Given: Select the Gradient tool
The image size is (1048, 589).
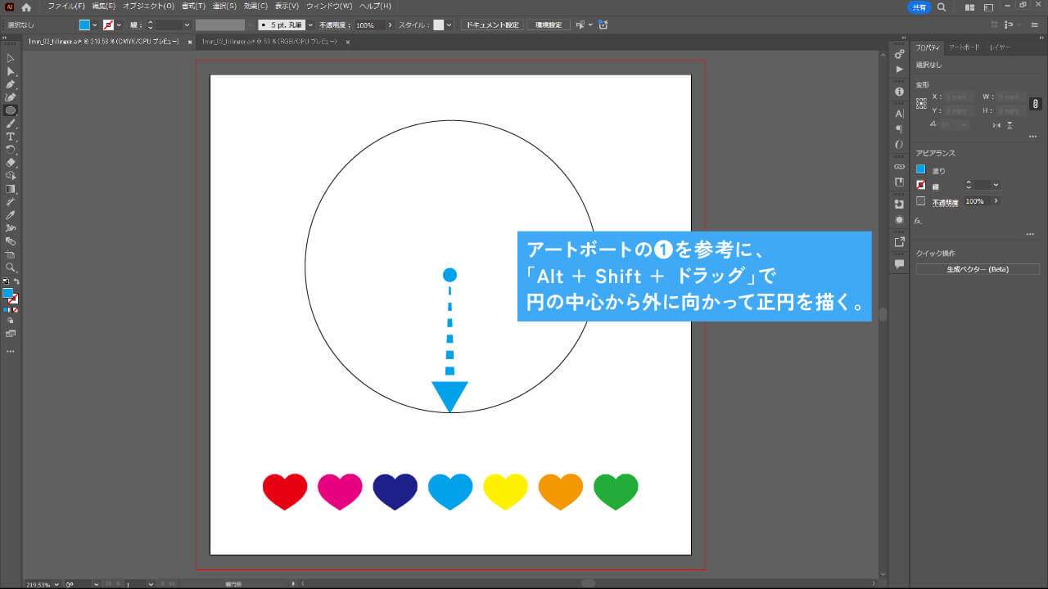Looking at the screenshot, I should coord(11,188).
